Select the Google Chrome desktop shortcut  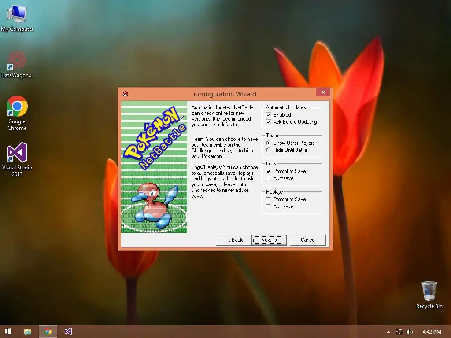[17, 113]
